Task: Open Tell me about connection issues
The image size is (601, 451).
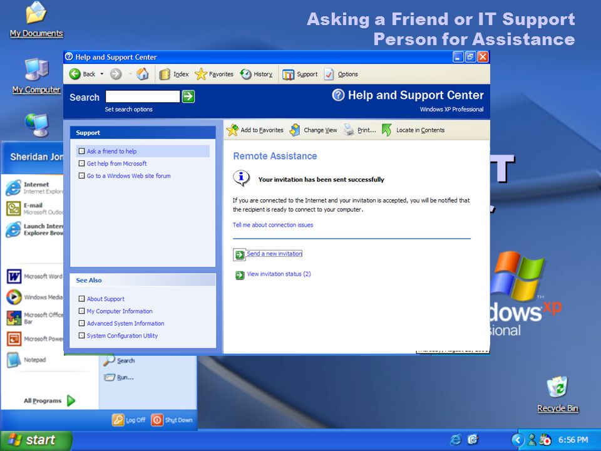Action: 273,225
